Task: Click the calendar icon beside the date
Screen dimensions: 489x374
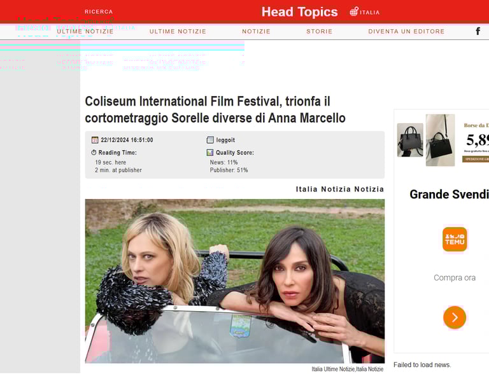Action: 95,140
